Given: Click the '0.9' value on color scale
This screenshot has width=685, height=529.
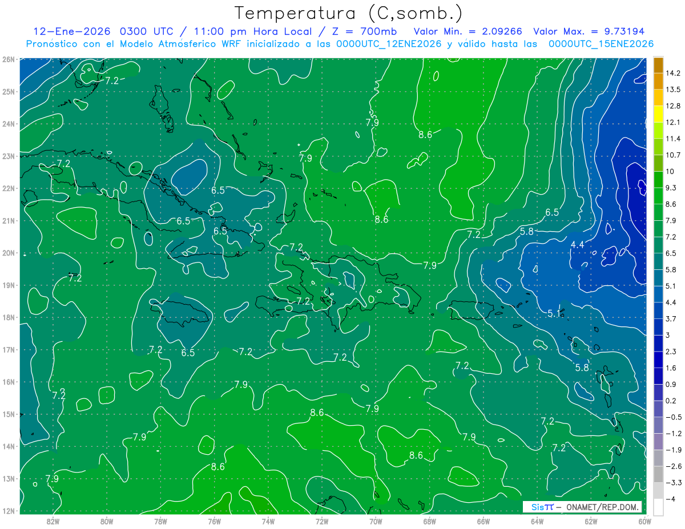Looking at the screenshot, I should tap(671, 384).
